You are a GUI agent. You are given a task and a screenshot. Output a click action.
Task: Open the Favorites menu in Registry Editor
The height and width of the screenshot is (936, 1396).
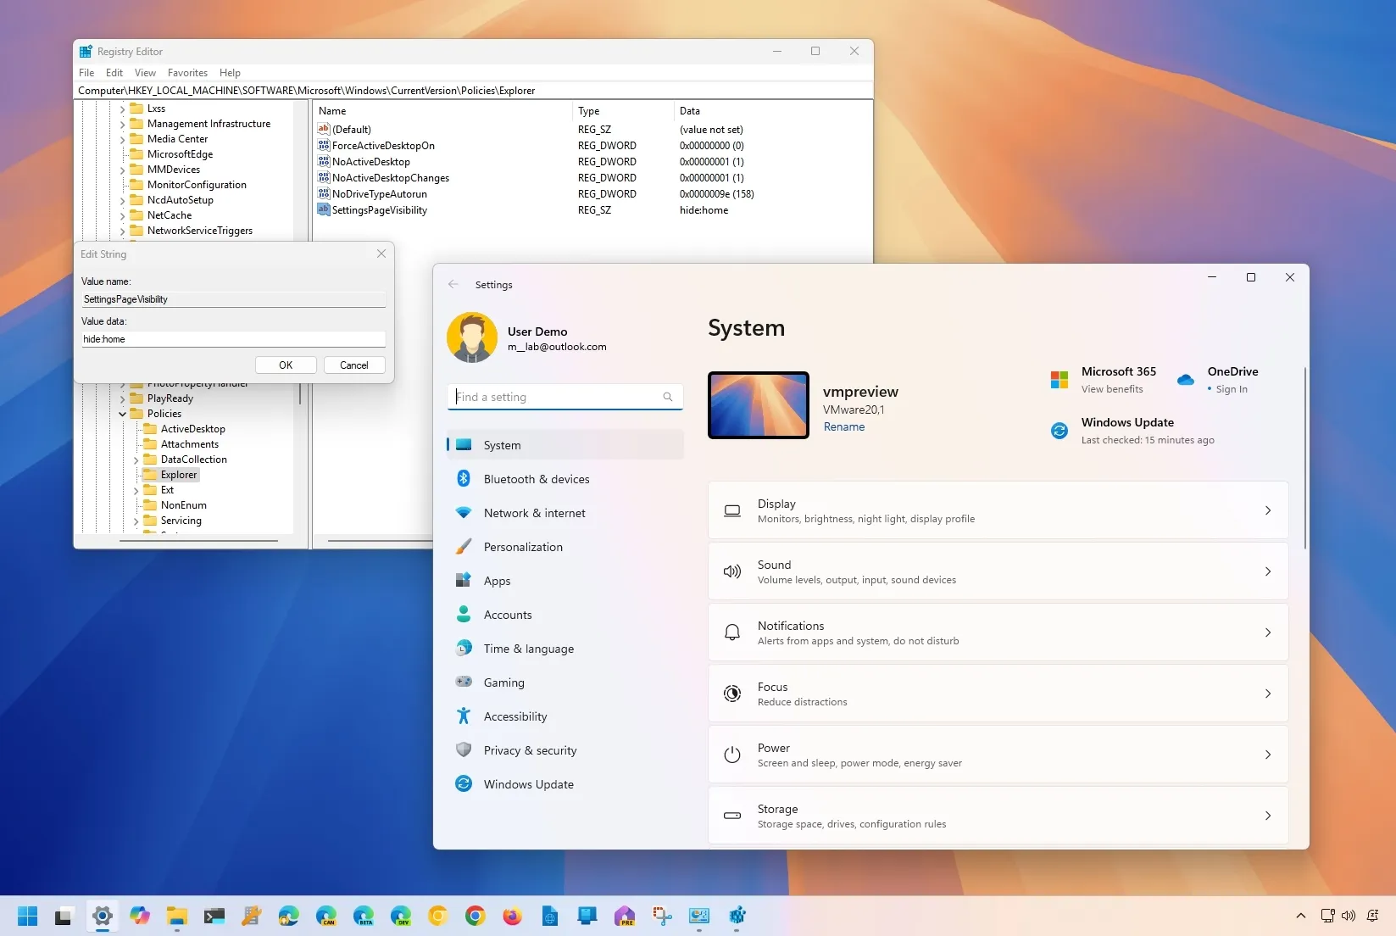pos(187,73)
